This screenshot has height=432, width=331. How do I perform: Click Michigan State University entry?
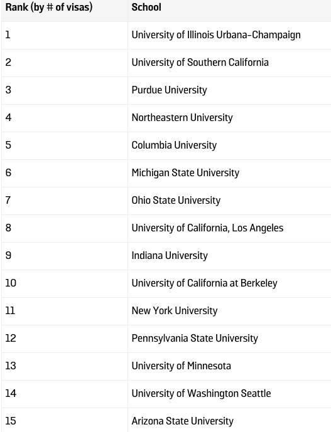click(185, 173)
